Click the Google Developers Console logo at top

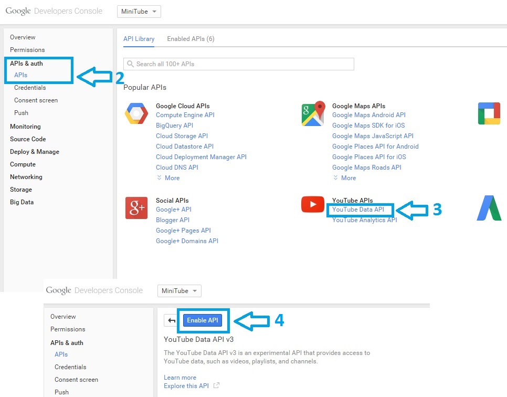point(54,11)
